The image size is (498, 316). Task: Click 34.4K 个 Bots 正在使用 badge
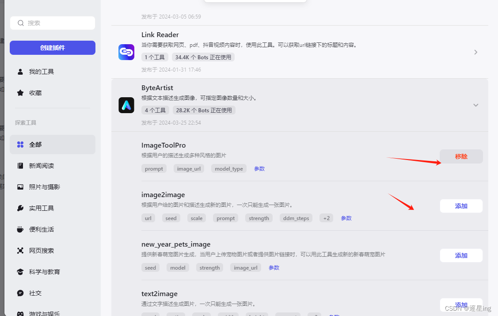coord(203,57)
